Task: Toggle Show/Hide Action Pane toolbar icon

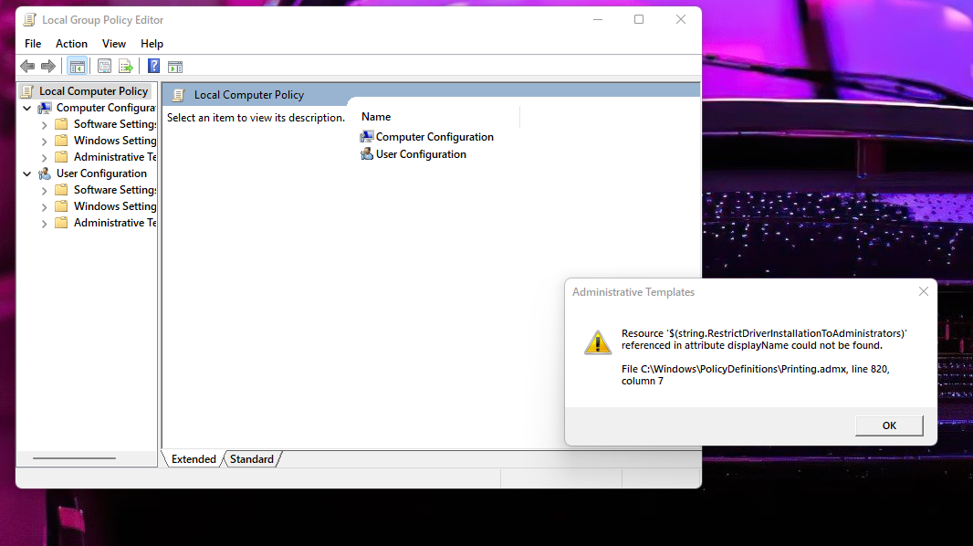Action: click(x=175, y=66)
